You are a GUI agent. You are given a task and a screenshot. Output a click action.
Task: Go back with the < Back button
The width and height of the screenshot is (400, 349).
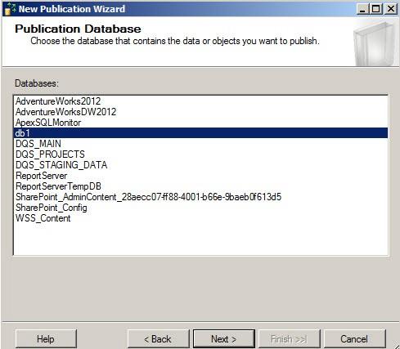[158, 339]
